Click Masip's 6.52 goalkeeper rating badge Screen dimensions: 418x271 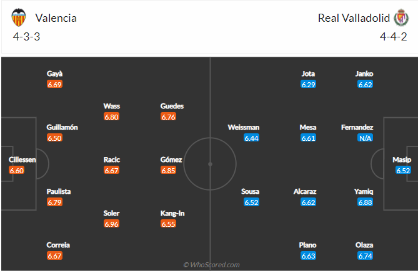(403, 170)
